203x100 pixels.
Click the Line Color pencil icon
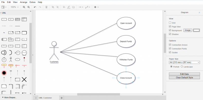[x=69, y=7]
